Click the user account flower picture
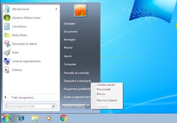 click(x=80, y=11)
